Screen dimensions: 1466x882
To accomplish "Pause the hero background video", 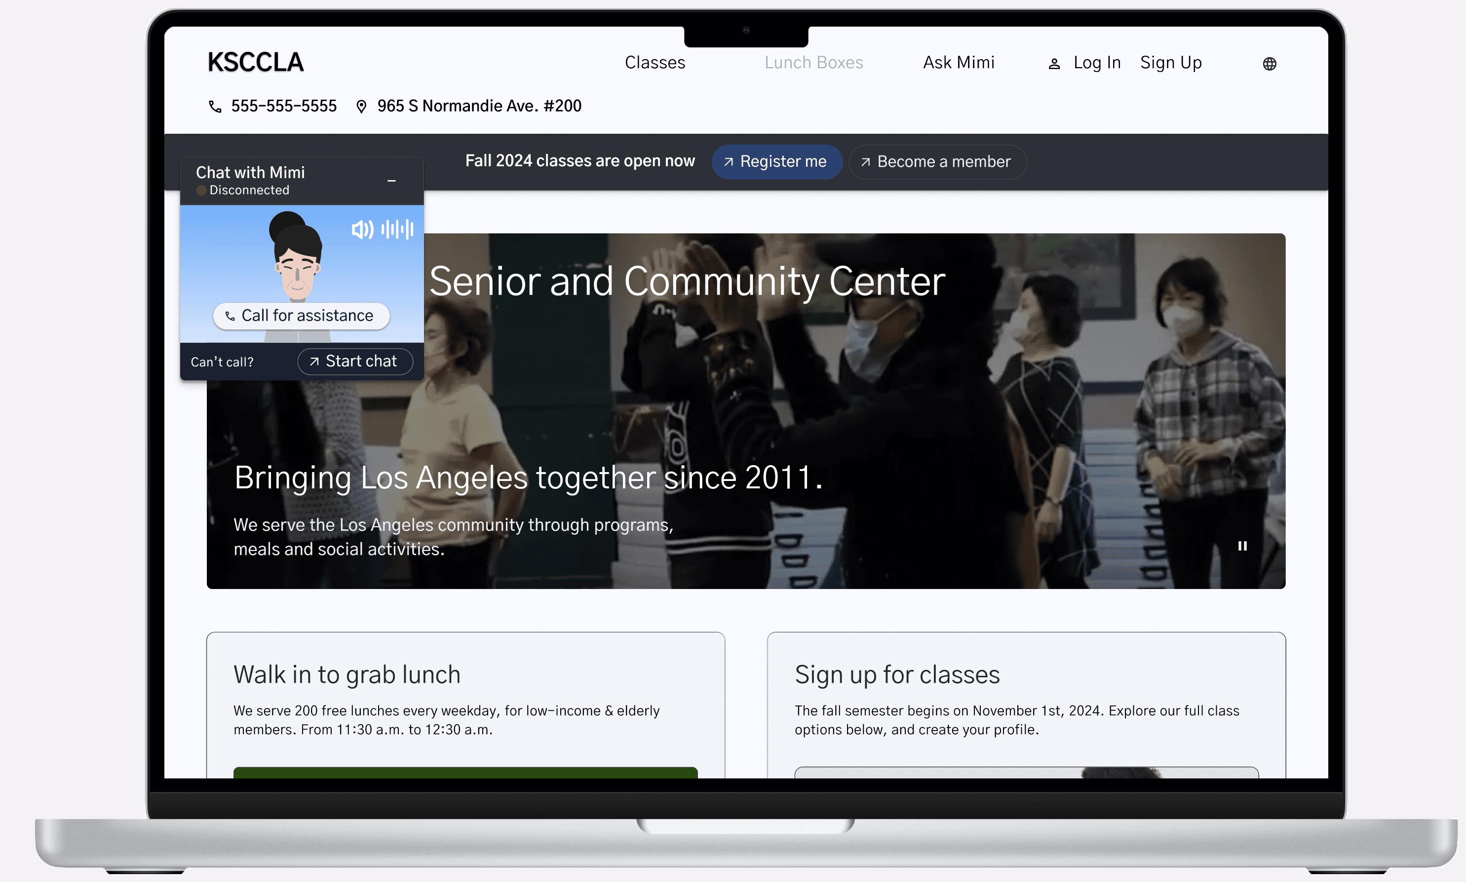I will [1242, 546].
